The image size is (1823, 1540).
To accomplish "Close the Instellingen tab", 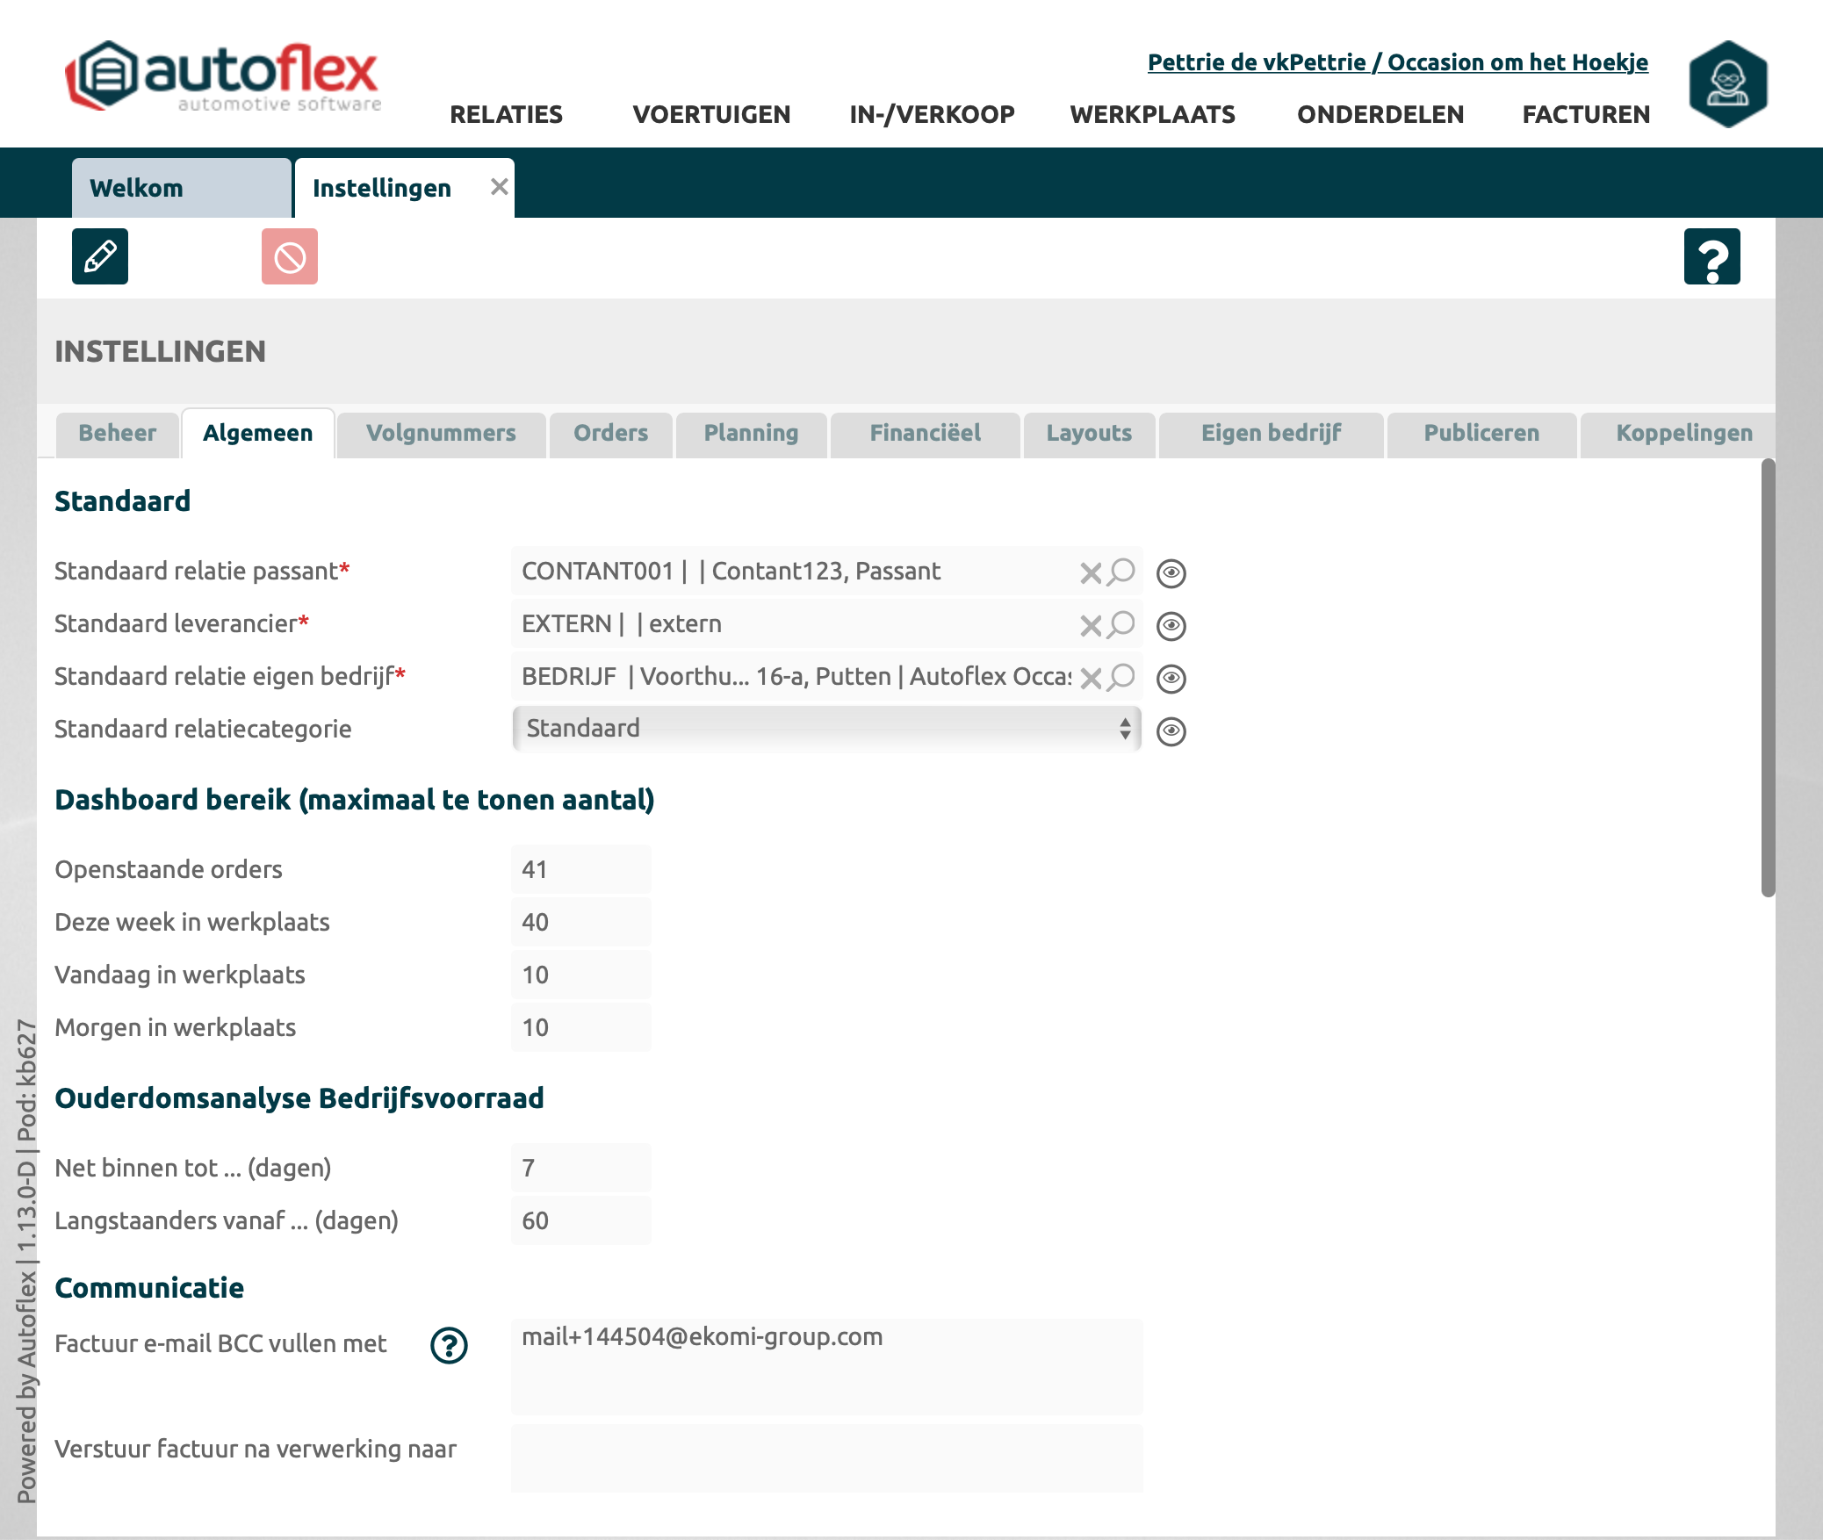I will point(499,186).
